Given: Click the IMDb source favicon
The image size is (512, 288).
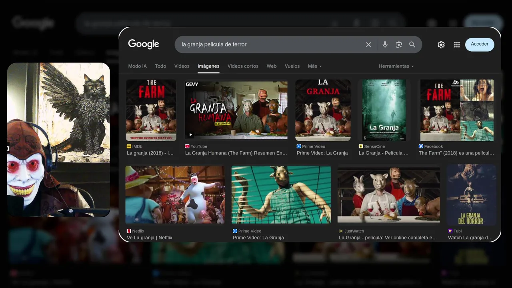Looking at the screenshot, I should click(x=129, y=146).
